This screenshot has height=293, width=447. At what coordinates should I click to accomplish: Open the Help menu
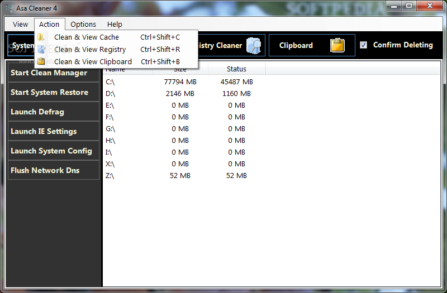(115, 24)
